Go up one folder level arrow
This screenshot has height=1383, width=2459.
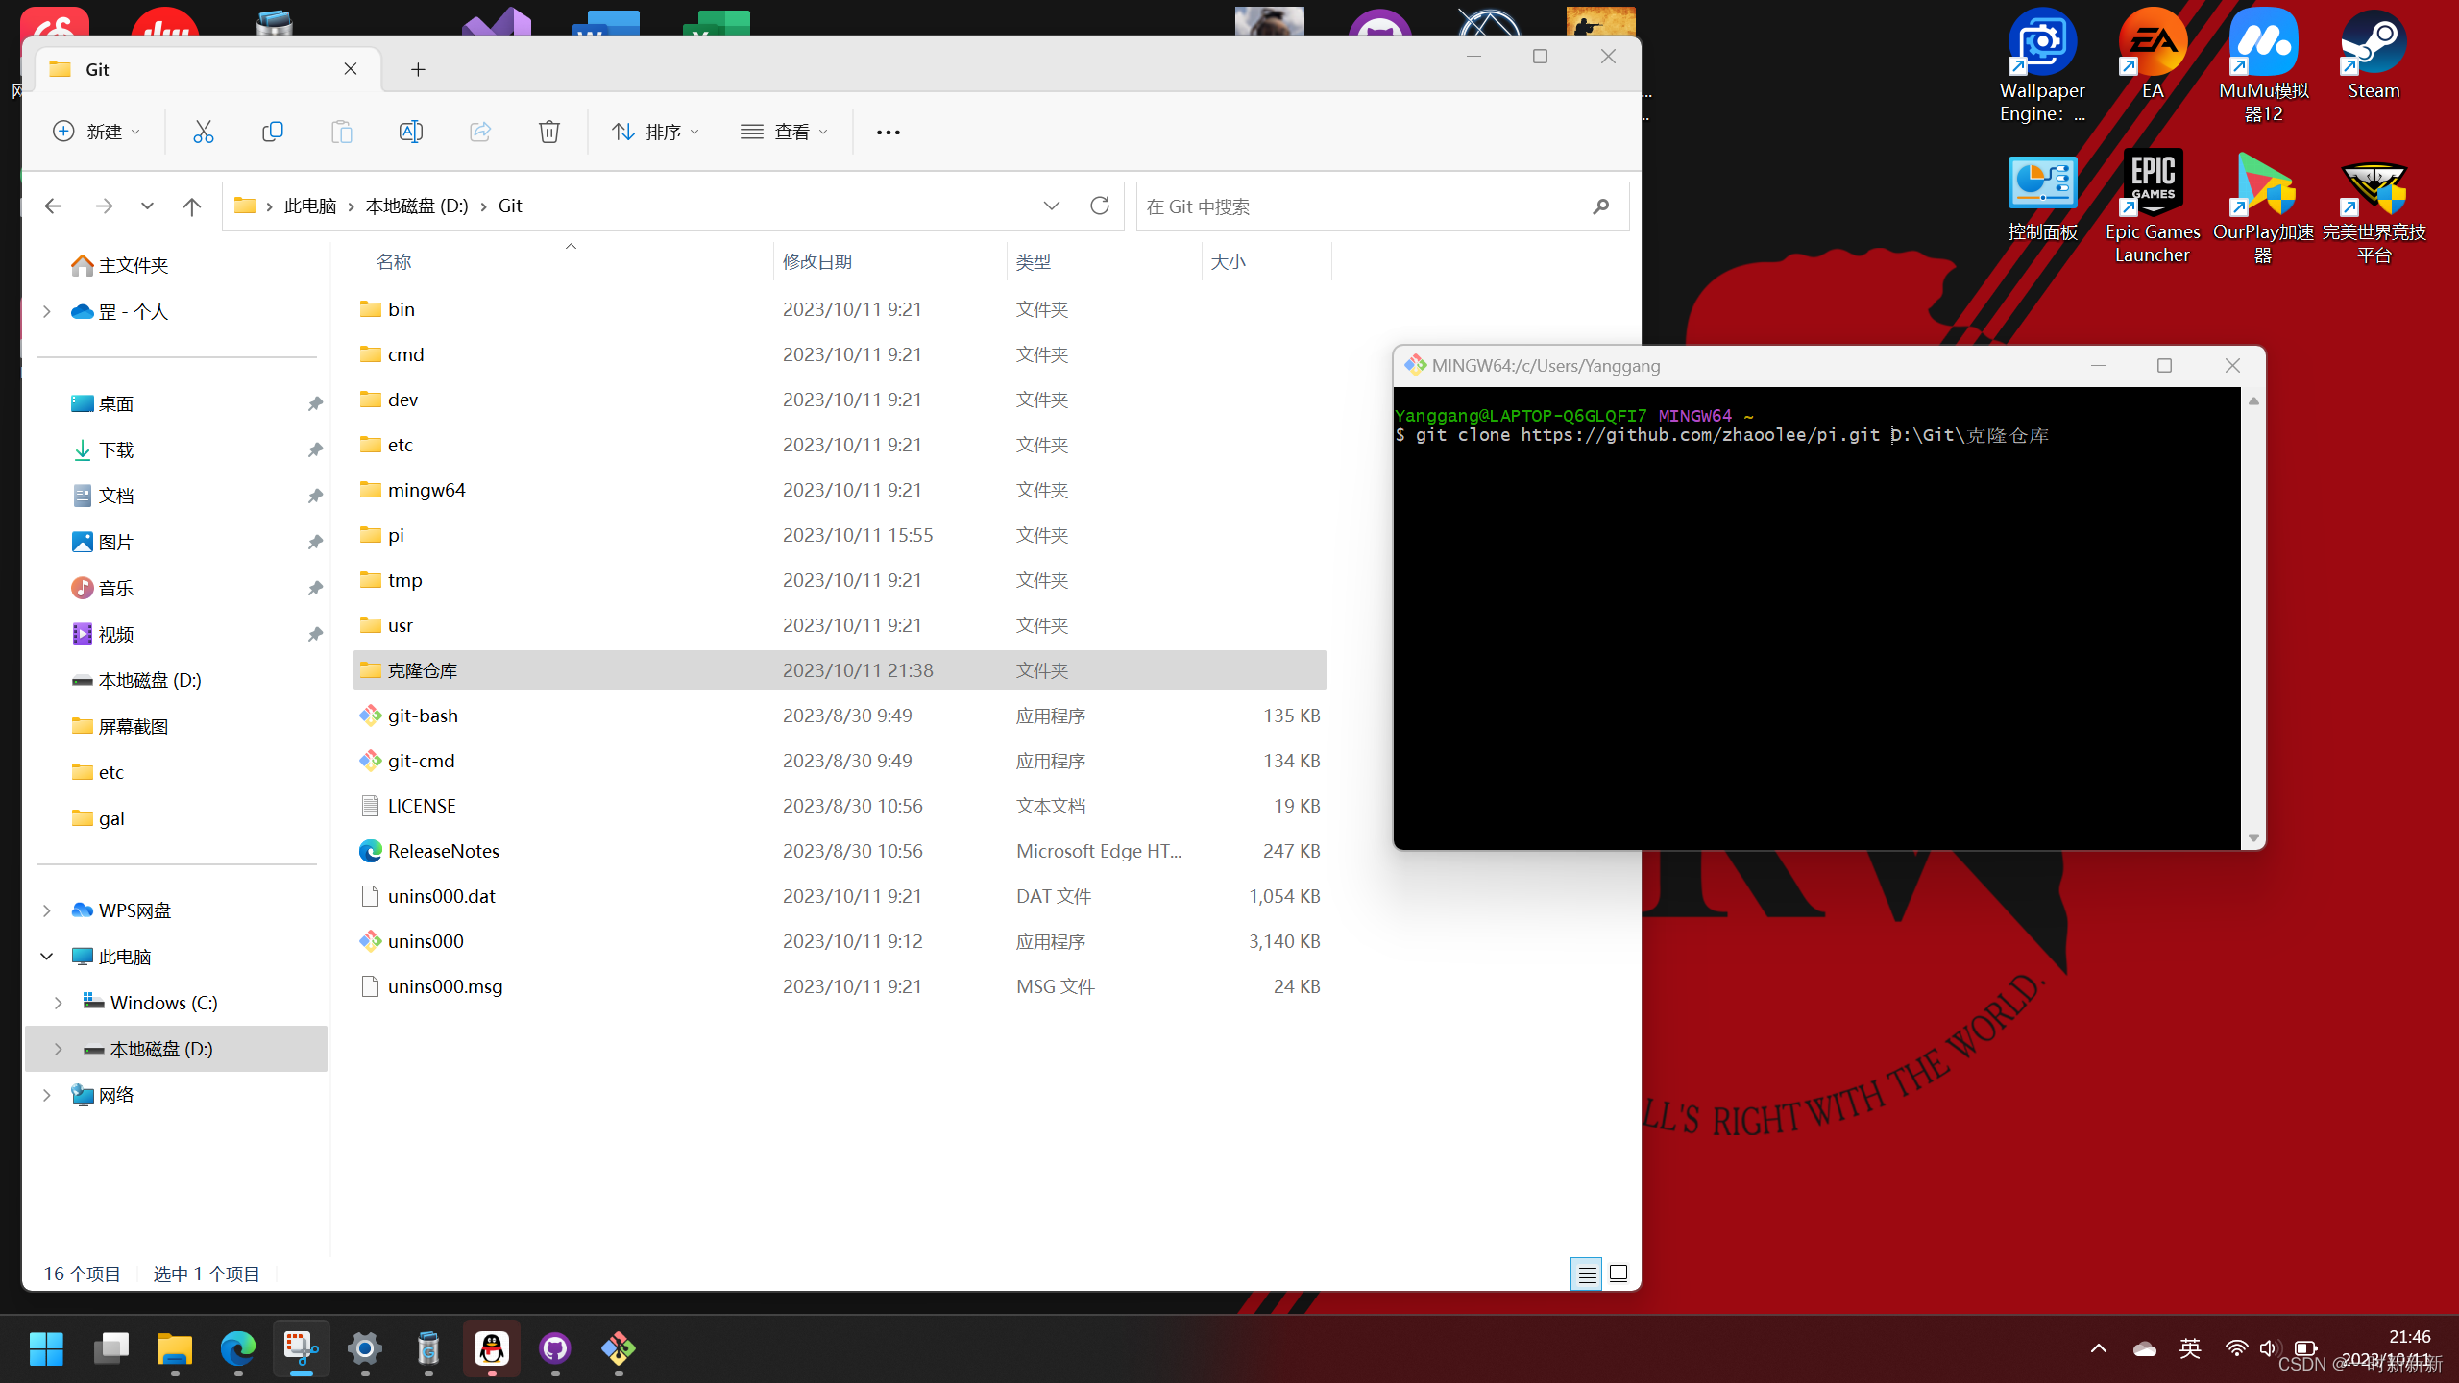(192, 206)
